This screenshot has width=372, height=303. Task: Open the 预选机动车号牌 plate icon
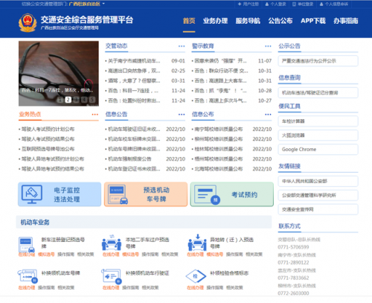pyautogui.click(x=118, y=194)
